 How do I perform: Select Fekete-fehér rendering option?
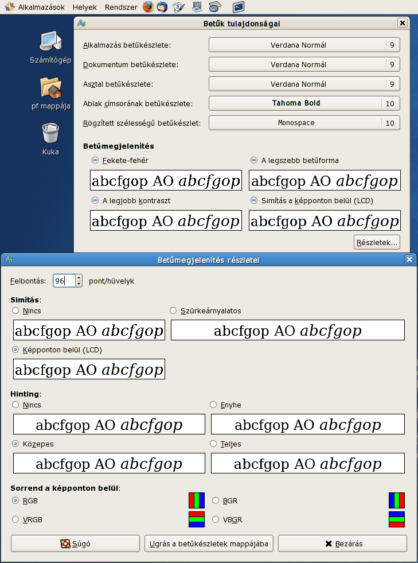tap(95, 161)
